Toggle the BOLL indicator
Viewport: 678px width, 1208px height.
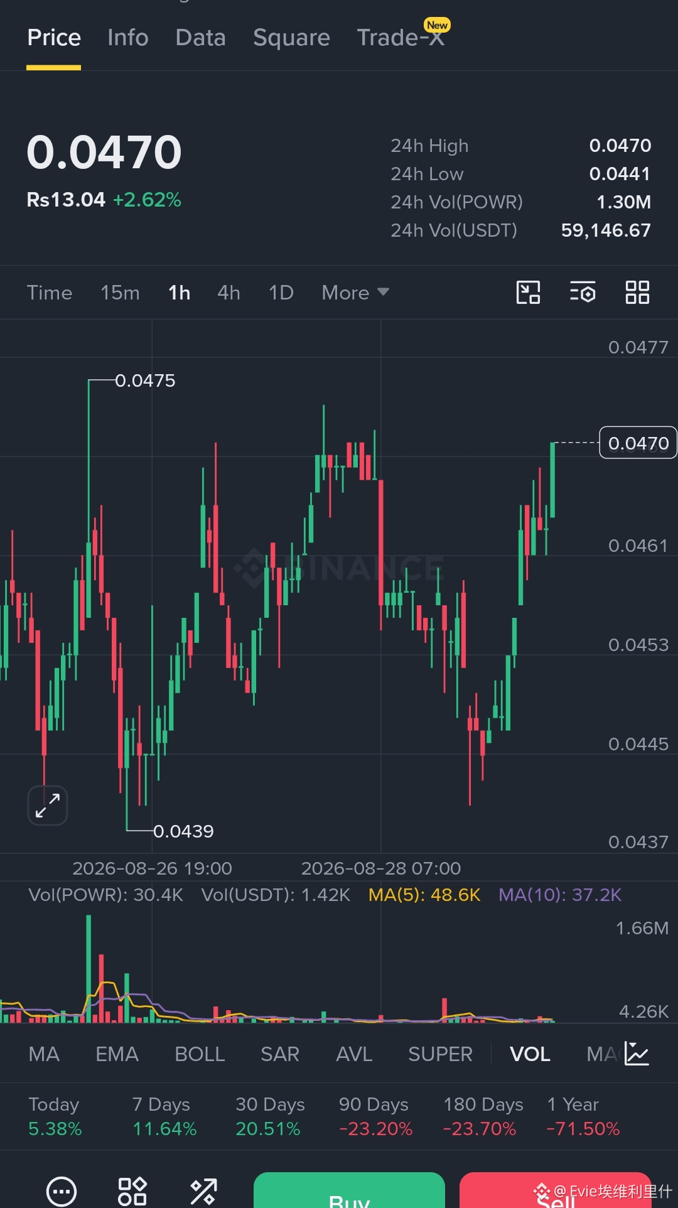pos(200,1054)
